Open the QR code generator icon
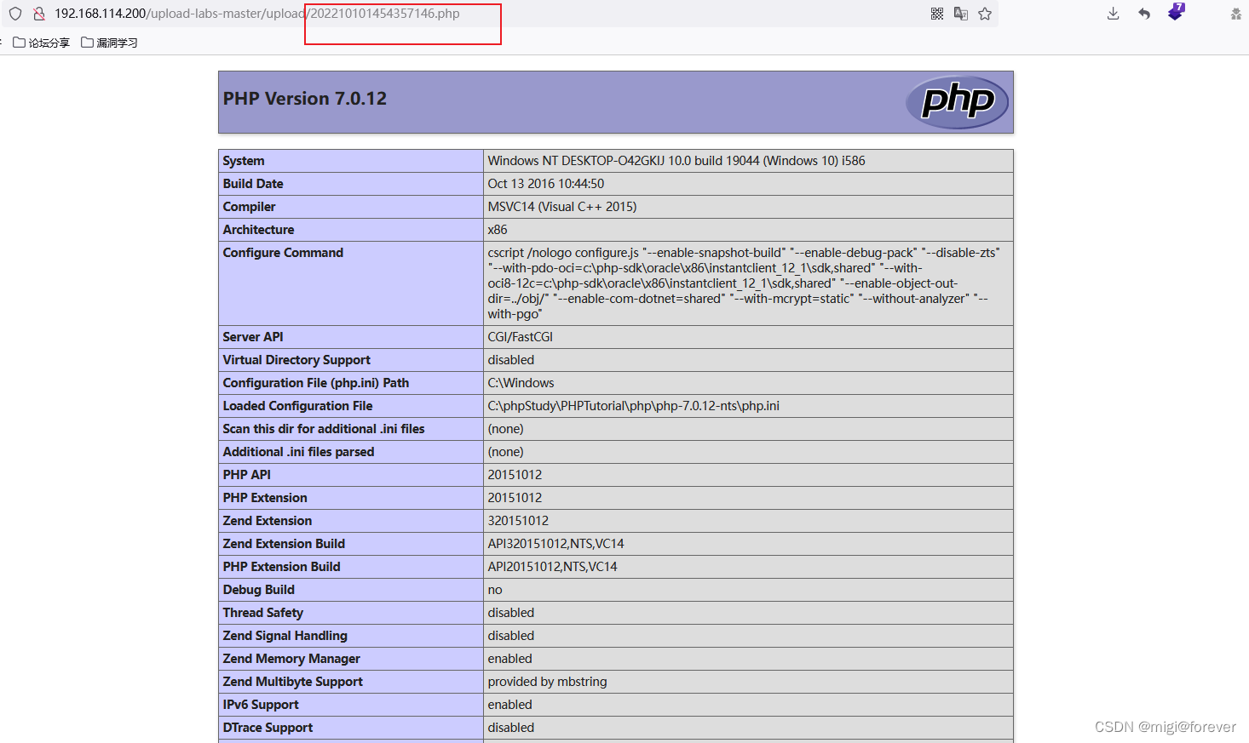This screenshot has width=1249, height=743. pos(937,14)
